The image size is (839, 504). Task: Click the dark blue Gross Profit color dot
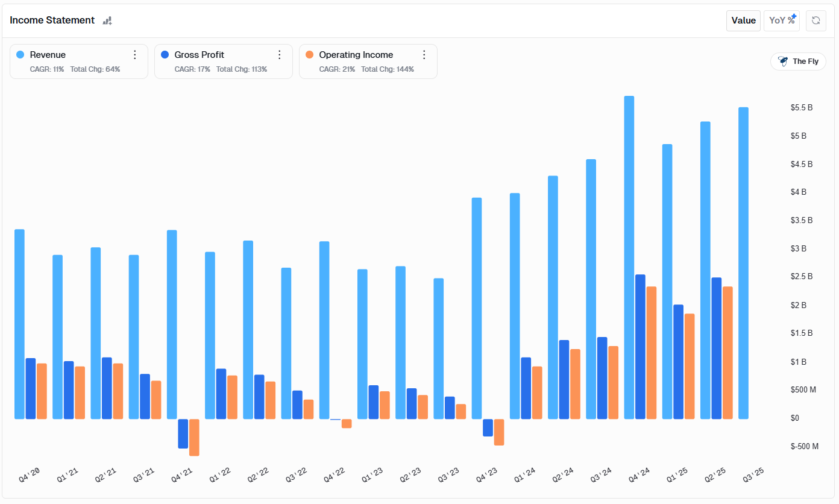click(x=165, y=55)
